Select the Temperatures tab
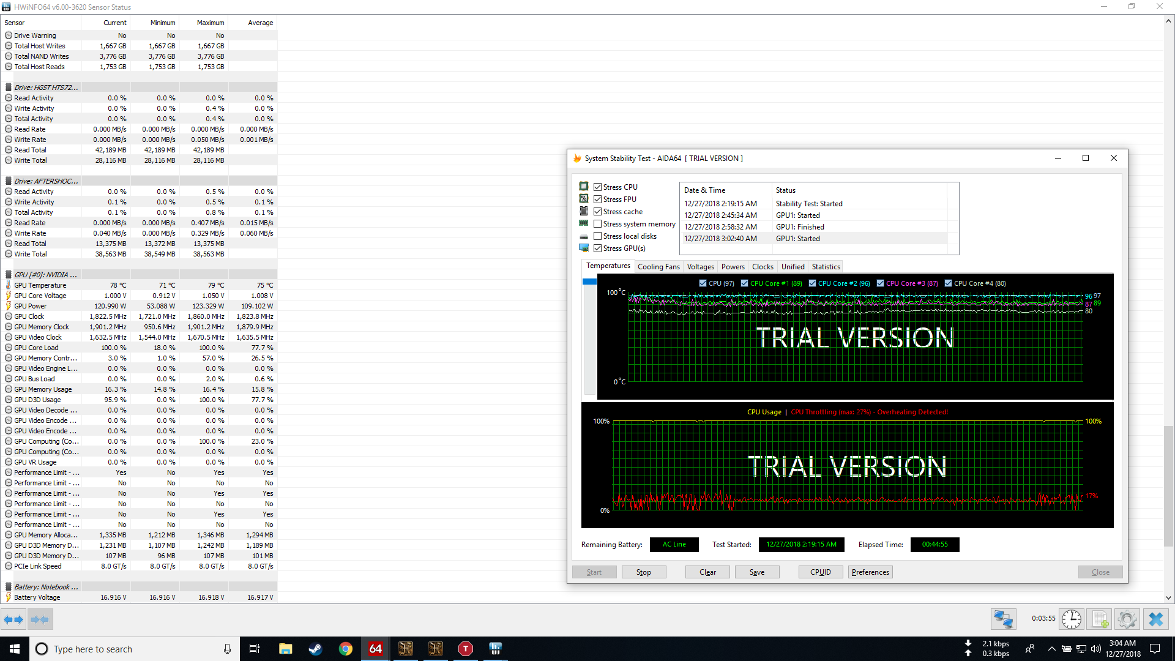 [x=608, y=266]
